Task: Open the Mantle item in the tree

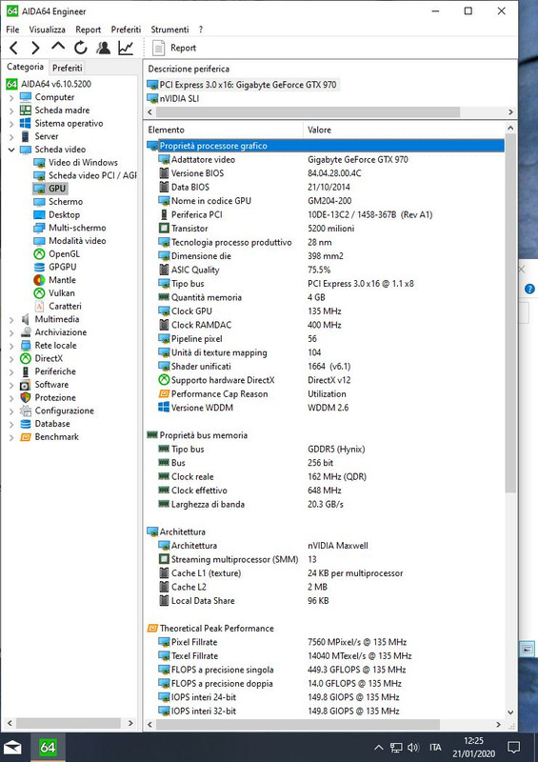Action: tap(62, 280)
